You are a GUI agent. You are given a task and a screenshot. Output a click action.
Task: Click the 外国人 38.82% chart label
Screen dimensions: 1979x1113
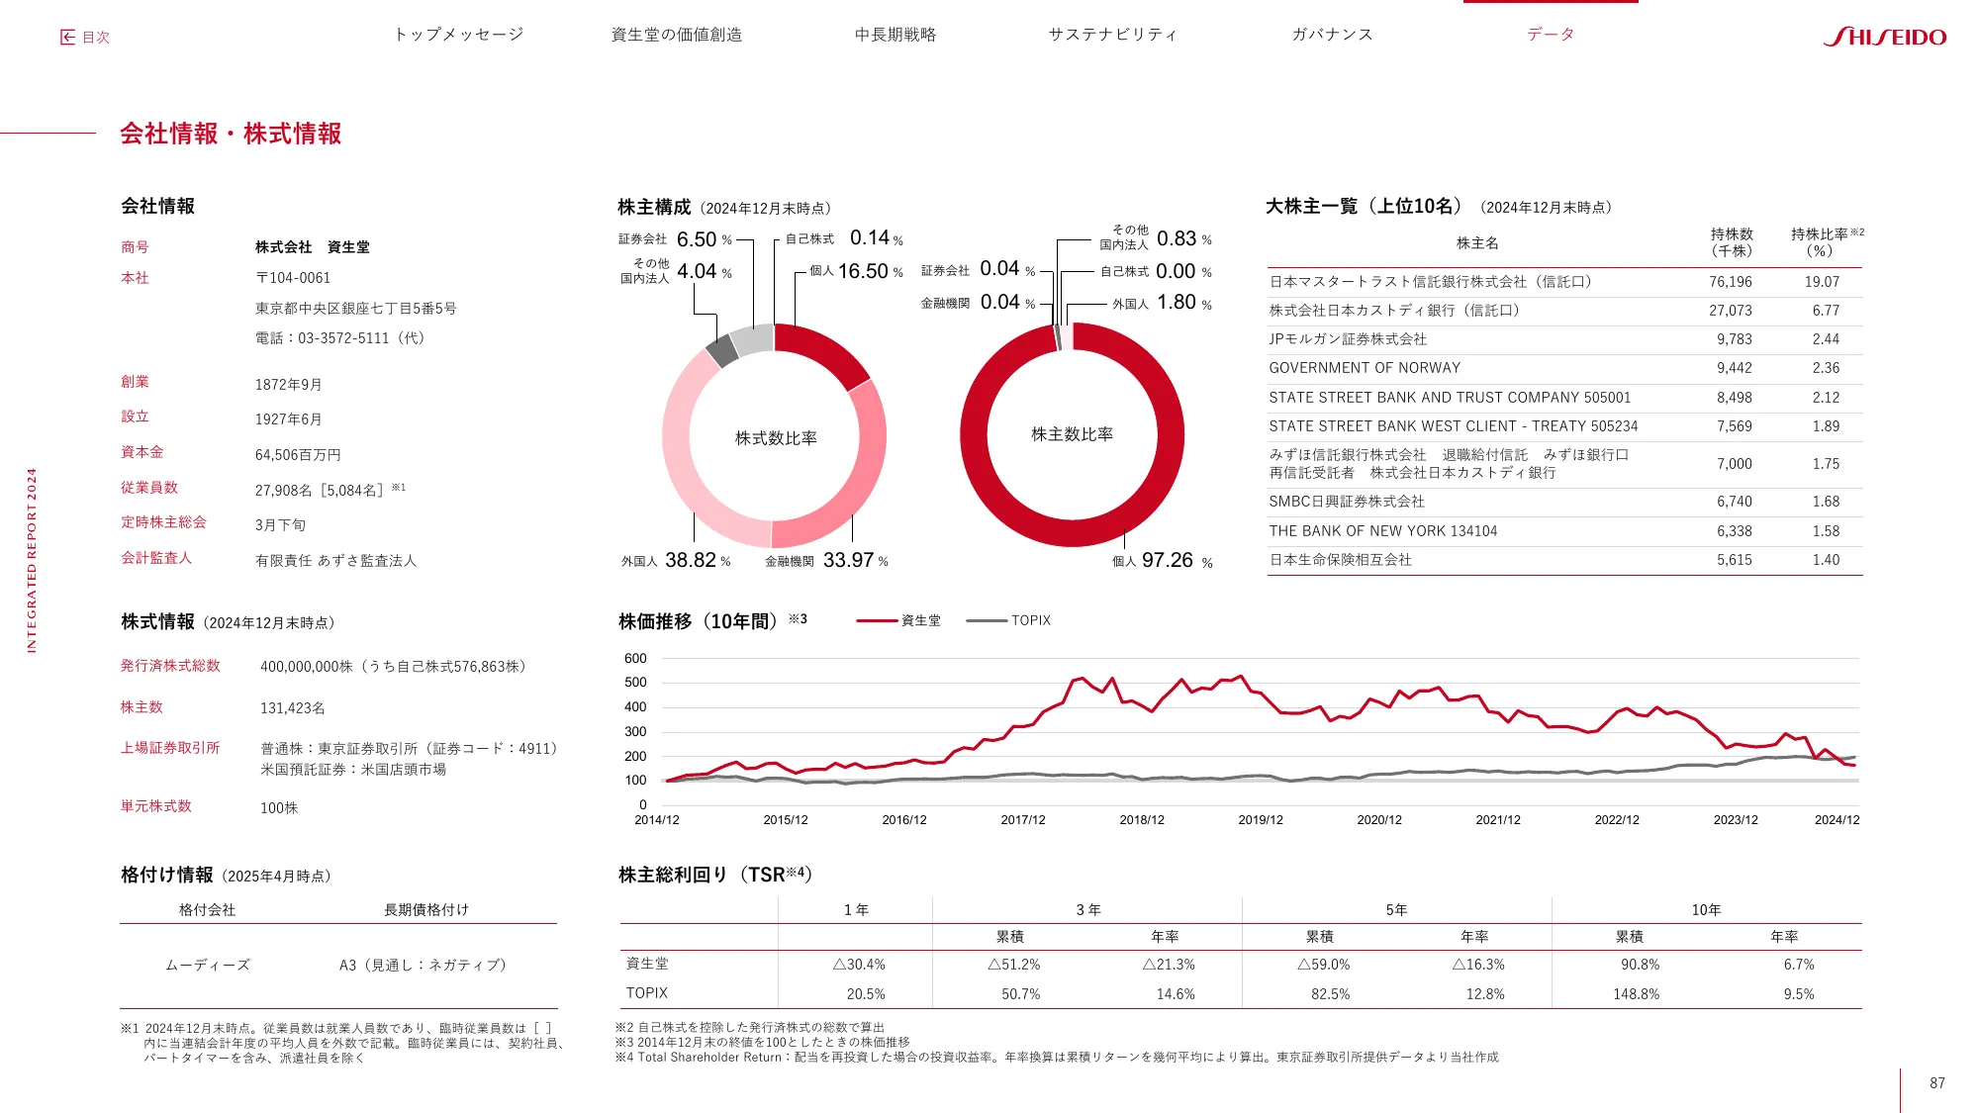point(676,561)
